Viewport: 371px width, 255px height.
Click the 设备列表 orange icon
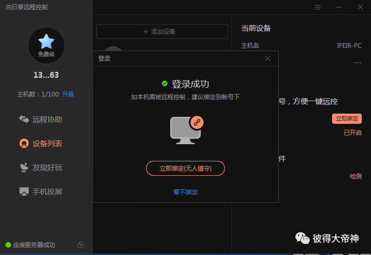[x=24, y=143]
